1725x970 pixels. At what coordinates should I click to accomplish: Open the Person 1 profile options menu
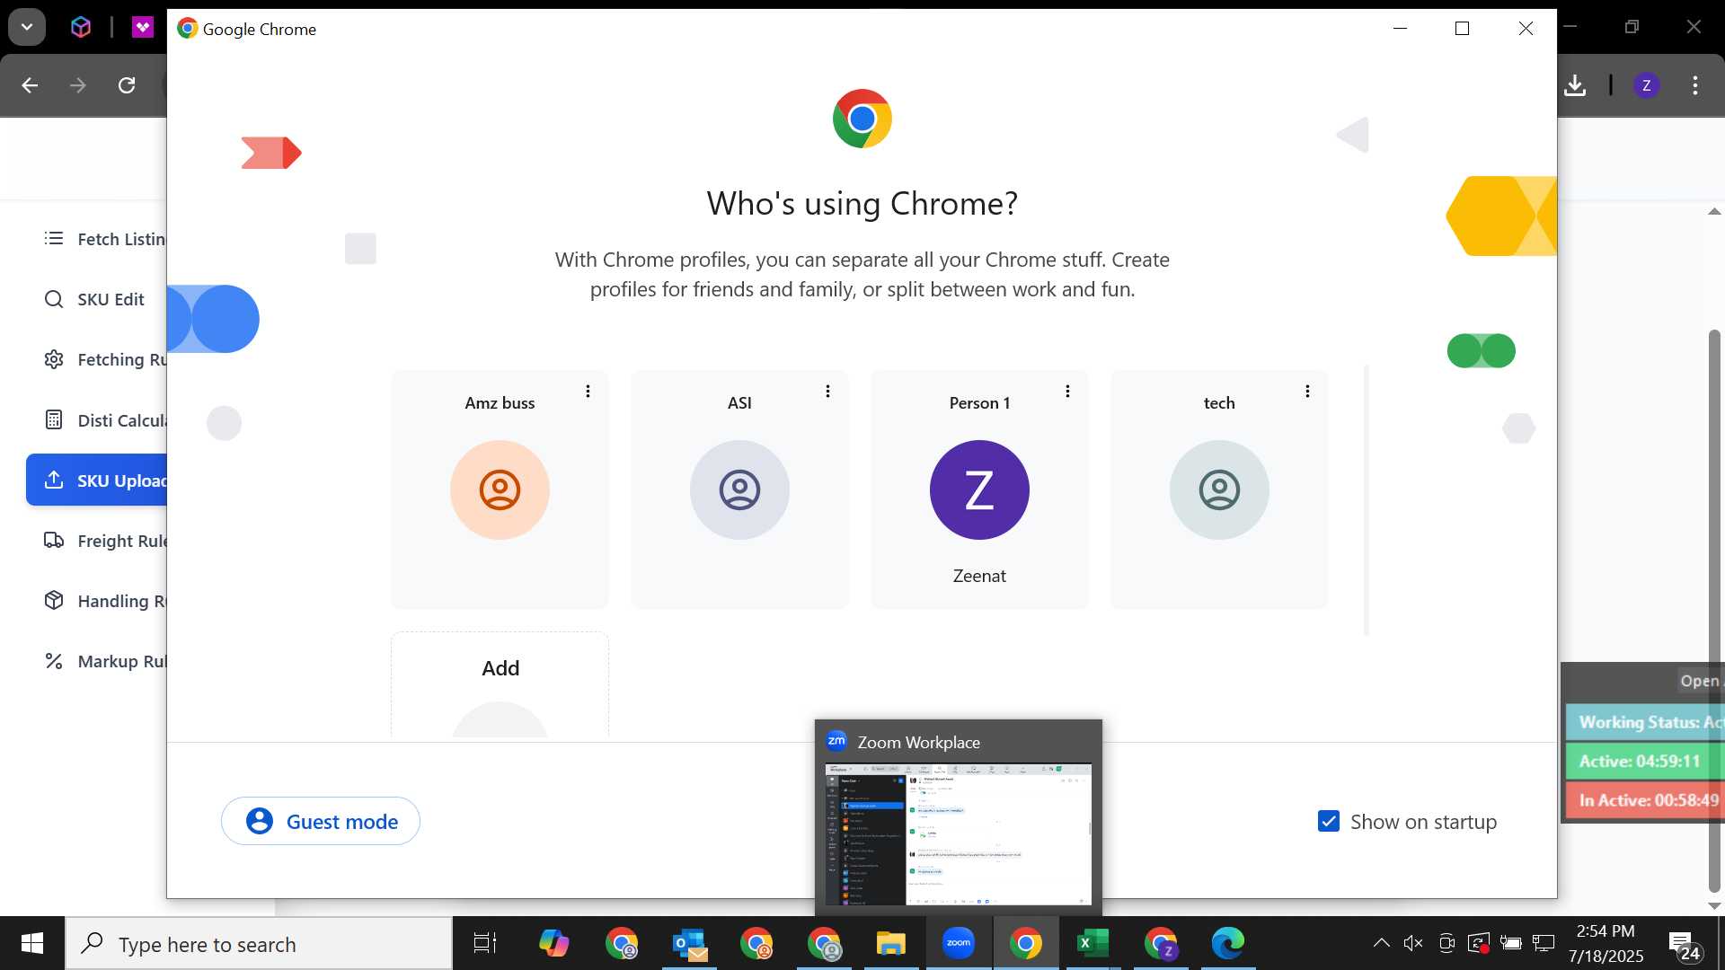pos(1067,392)
